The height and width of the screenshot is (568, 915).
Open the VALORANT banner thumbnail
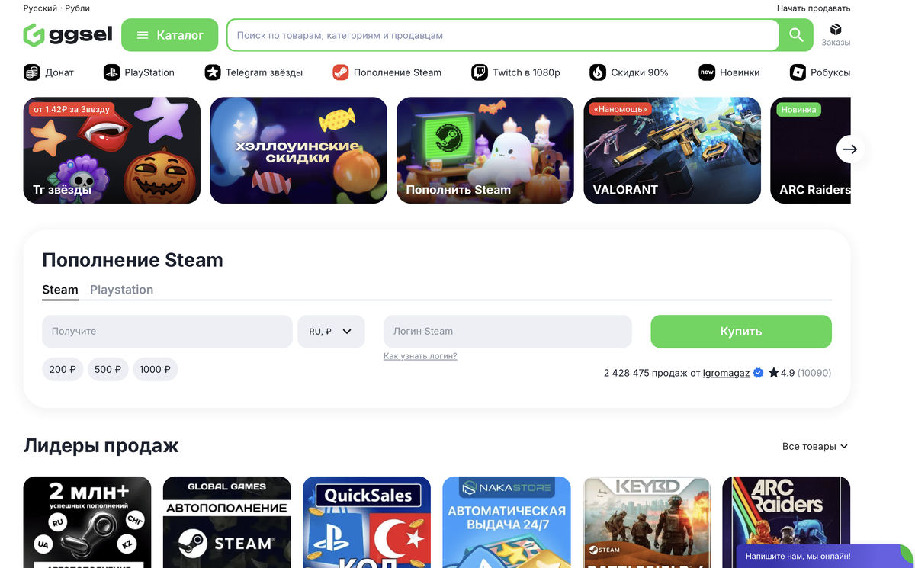point(672,150)
